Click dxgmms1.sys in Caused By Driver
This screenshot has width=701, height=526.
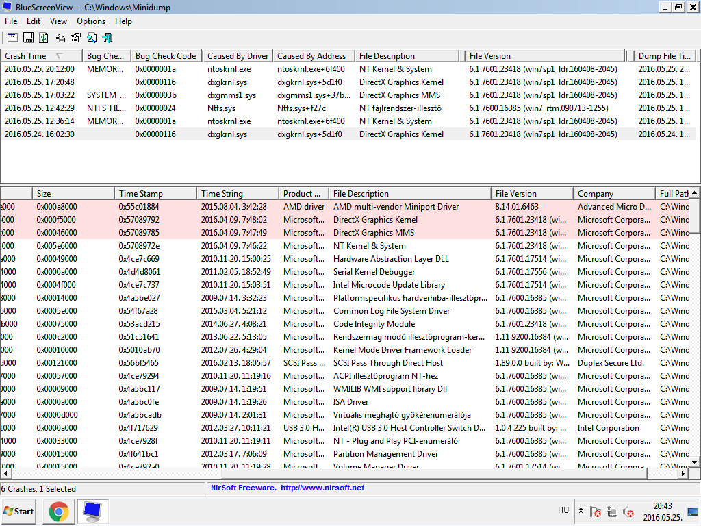point(231,95)
